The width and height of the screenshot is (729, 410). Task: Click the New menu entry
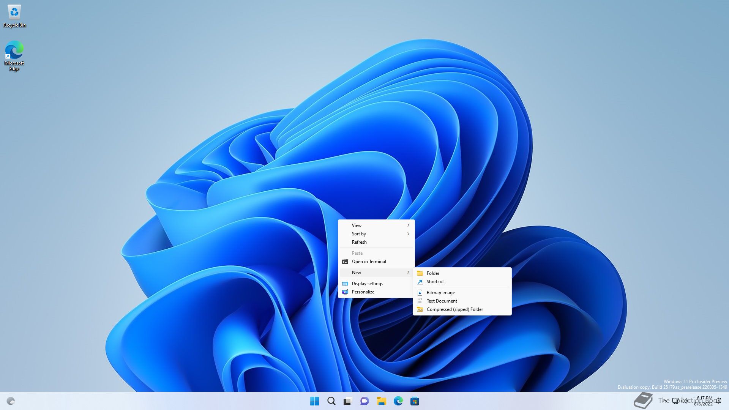[376, 272]
